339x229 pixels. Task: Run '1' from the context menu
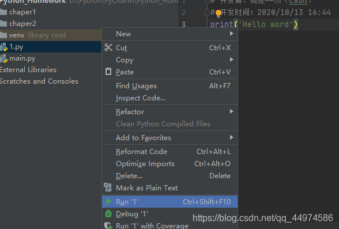point(169,201)
